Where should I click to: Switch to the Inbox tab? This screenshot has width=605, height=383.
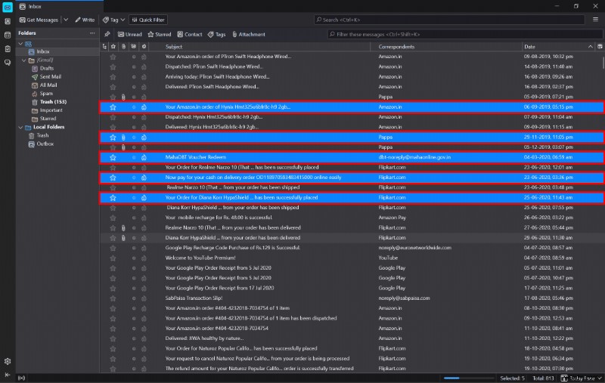60,7
